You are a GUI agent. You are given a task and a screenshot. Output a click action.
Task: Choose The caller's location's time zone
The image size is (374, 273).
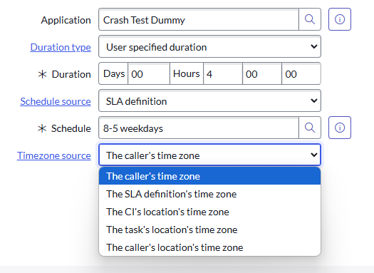209,247
